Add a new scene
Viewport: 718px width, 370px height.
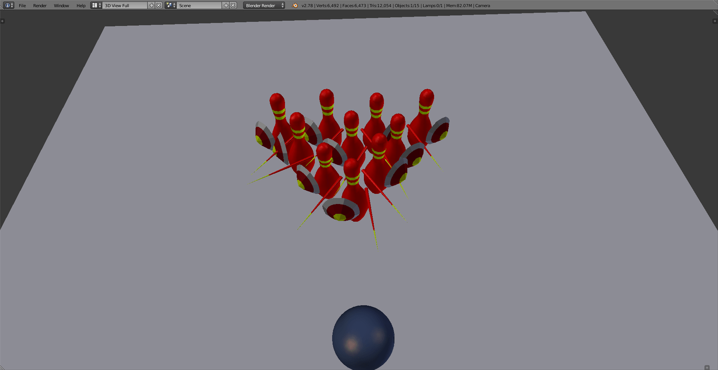point(226,5)
